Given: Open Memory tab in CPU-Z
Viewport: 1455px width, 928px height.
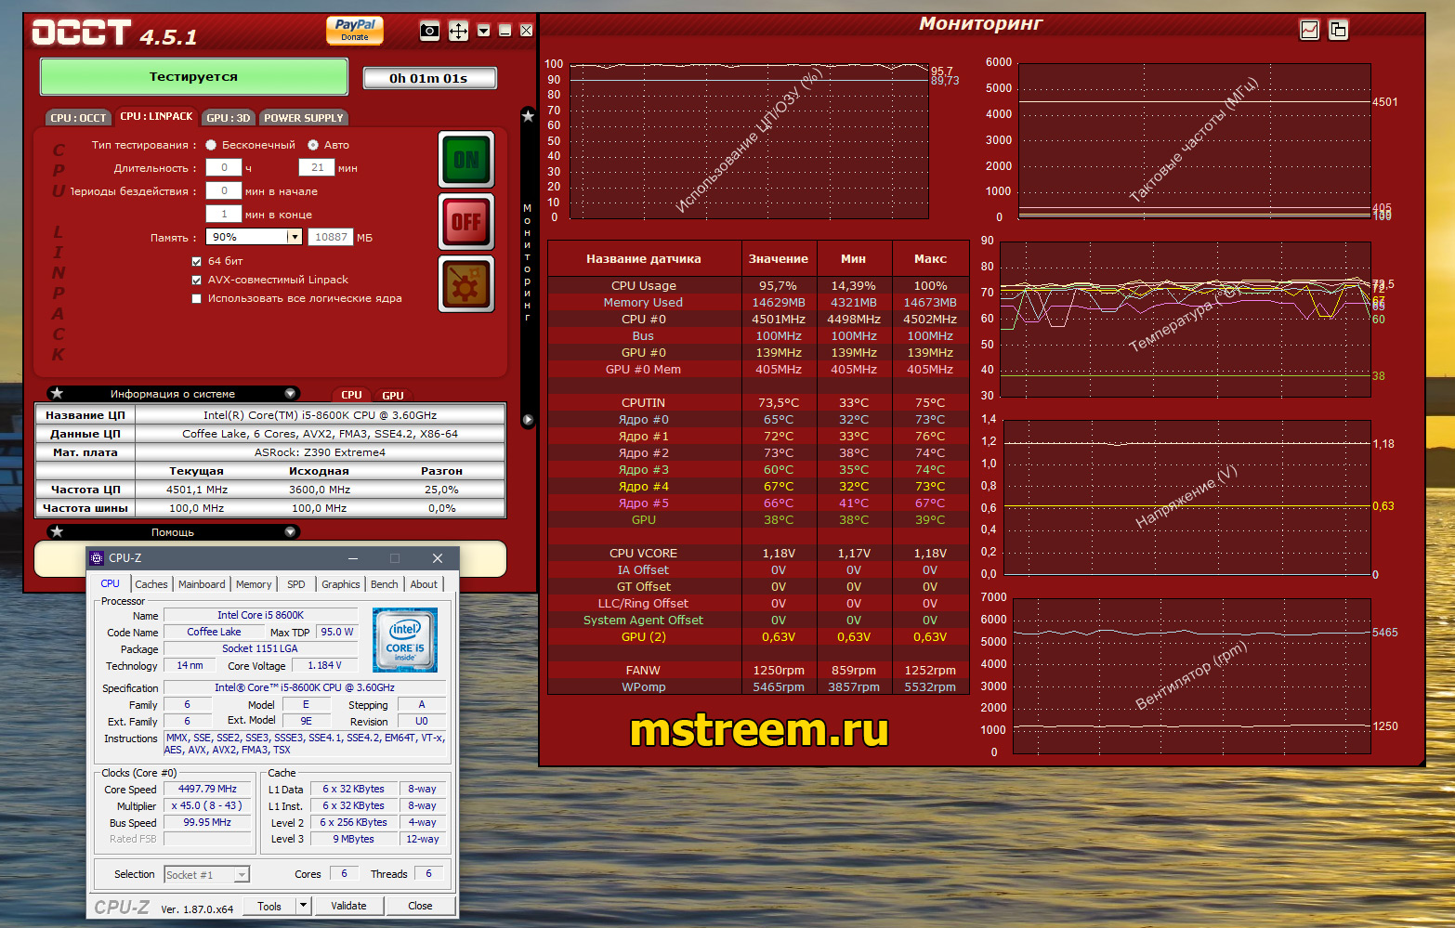Looking at the screenshot, I should [254, 584].
